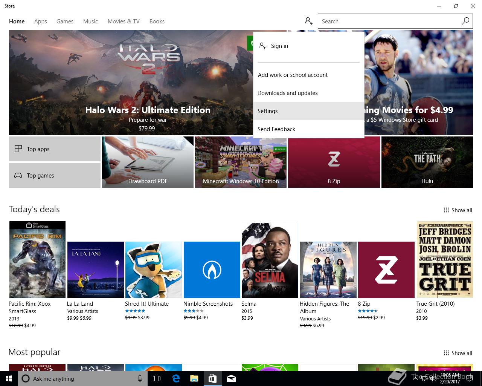Open the Top games label

point(40,175)
